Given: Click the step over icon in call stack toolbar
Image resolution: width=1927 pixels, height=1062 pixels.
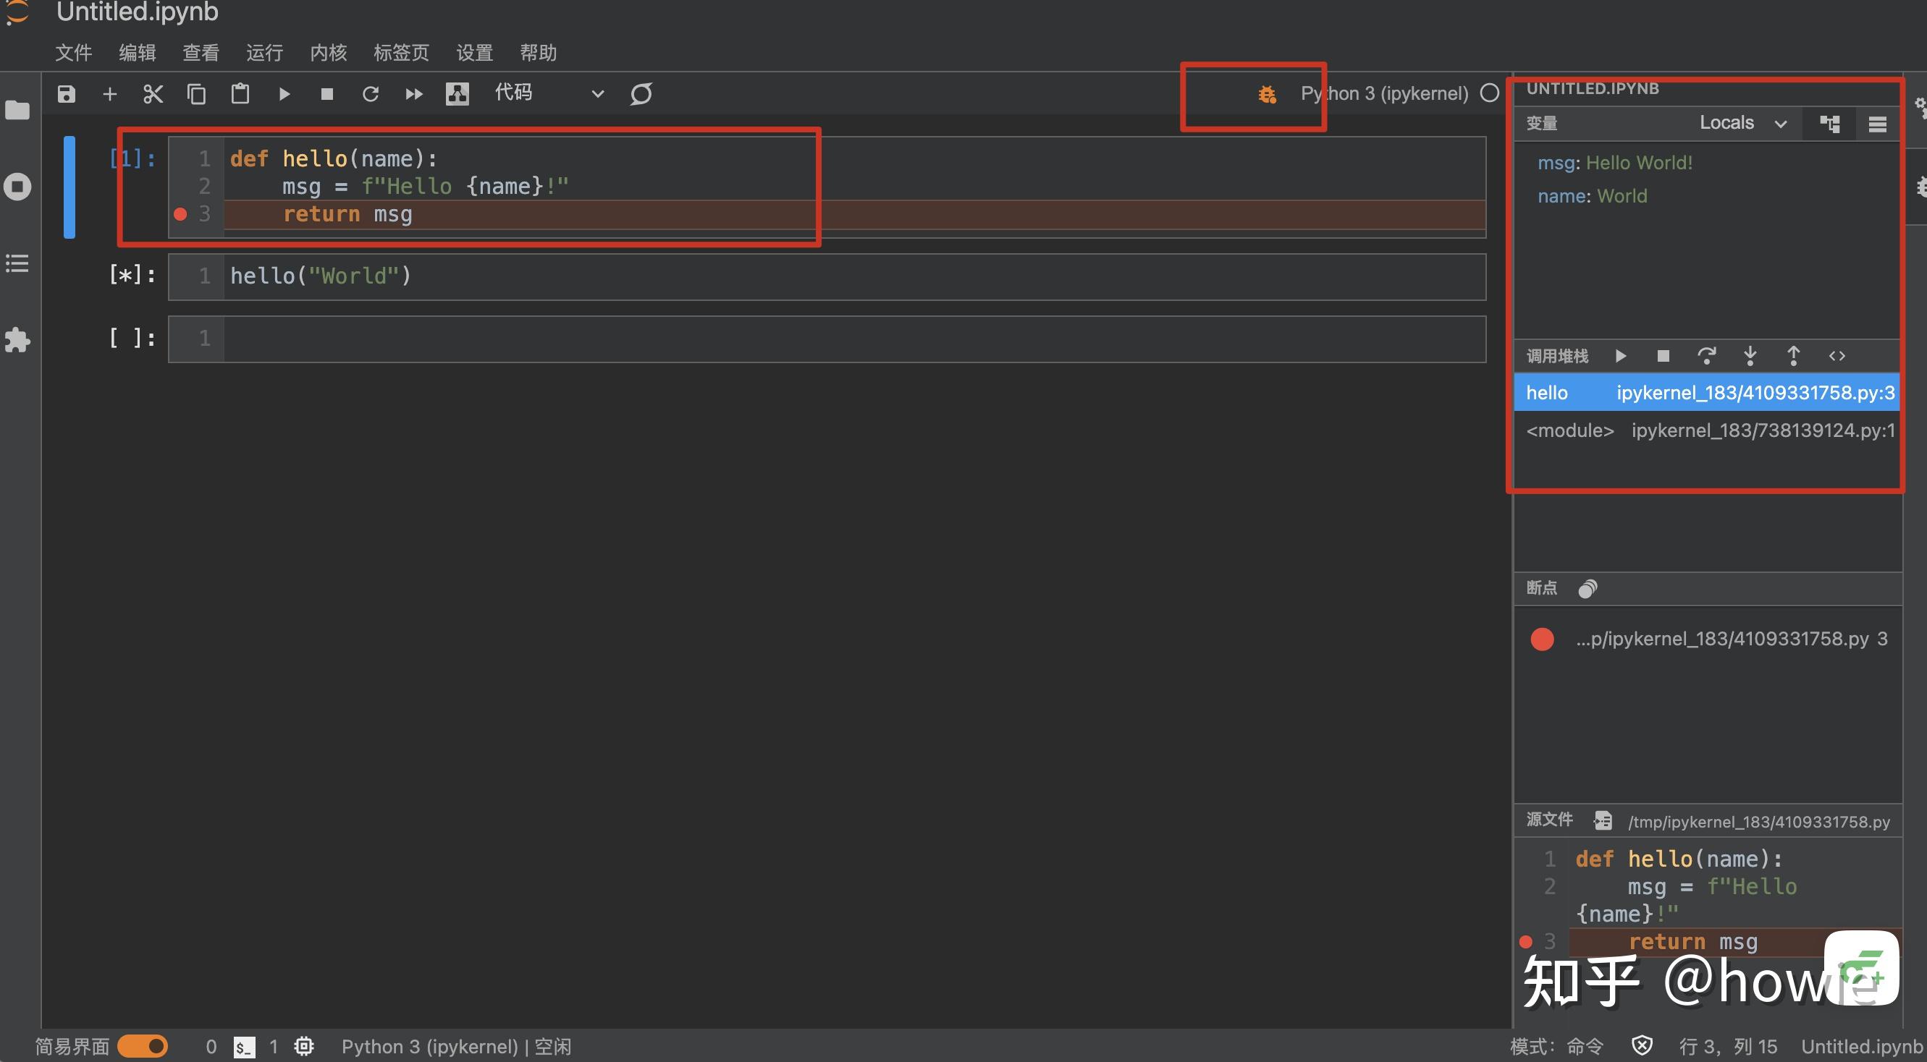Looking at the screenshot, I should [1706, 356].
